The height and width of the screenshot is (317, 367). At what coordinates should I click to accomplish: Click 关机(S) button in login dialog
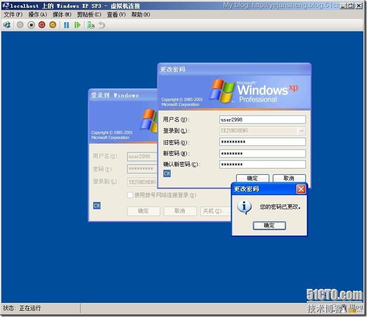[x=215, y=211]
